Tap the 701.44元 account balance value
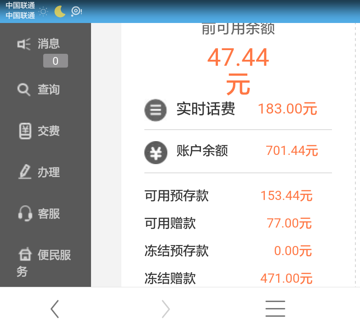360x331 pixels. click(291, 150)
